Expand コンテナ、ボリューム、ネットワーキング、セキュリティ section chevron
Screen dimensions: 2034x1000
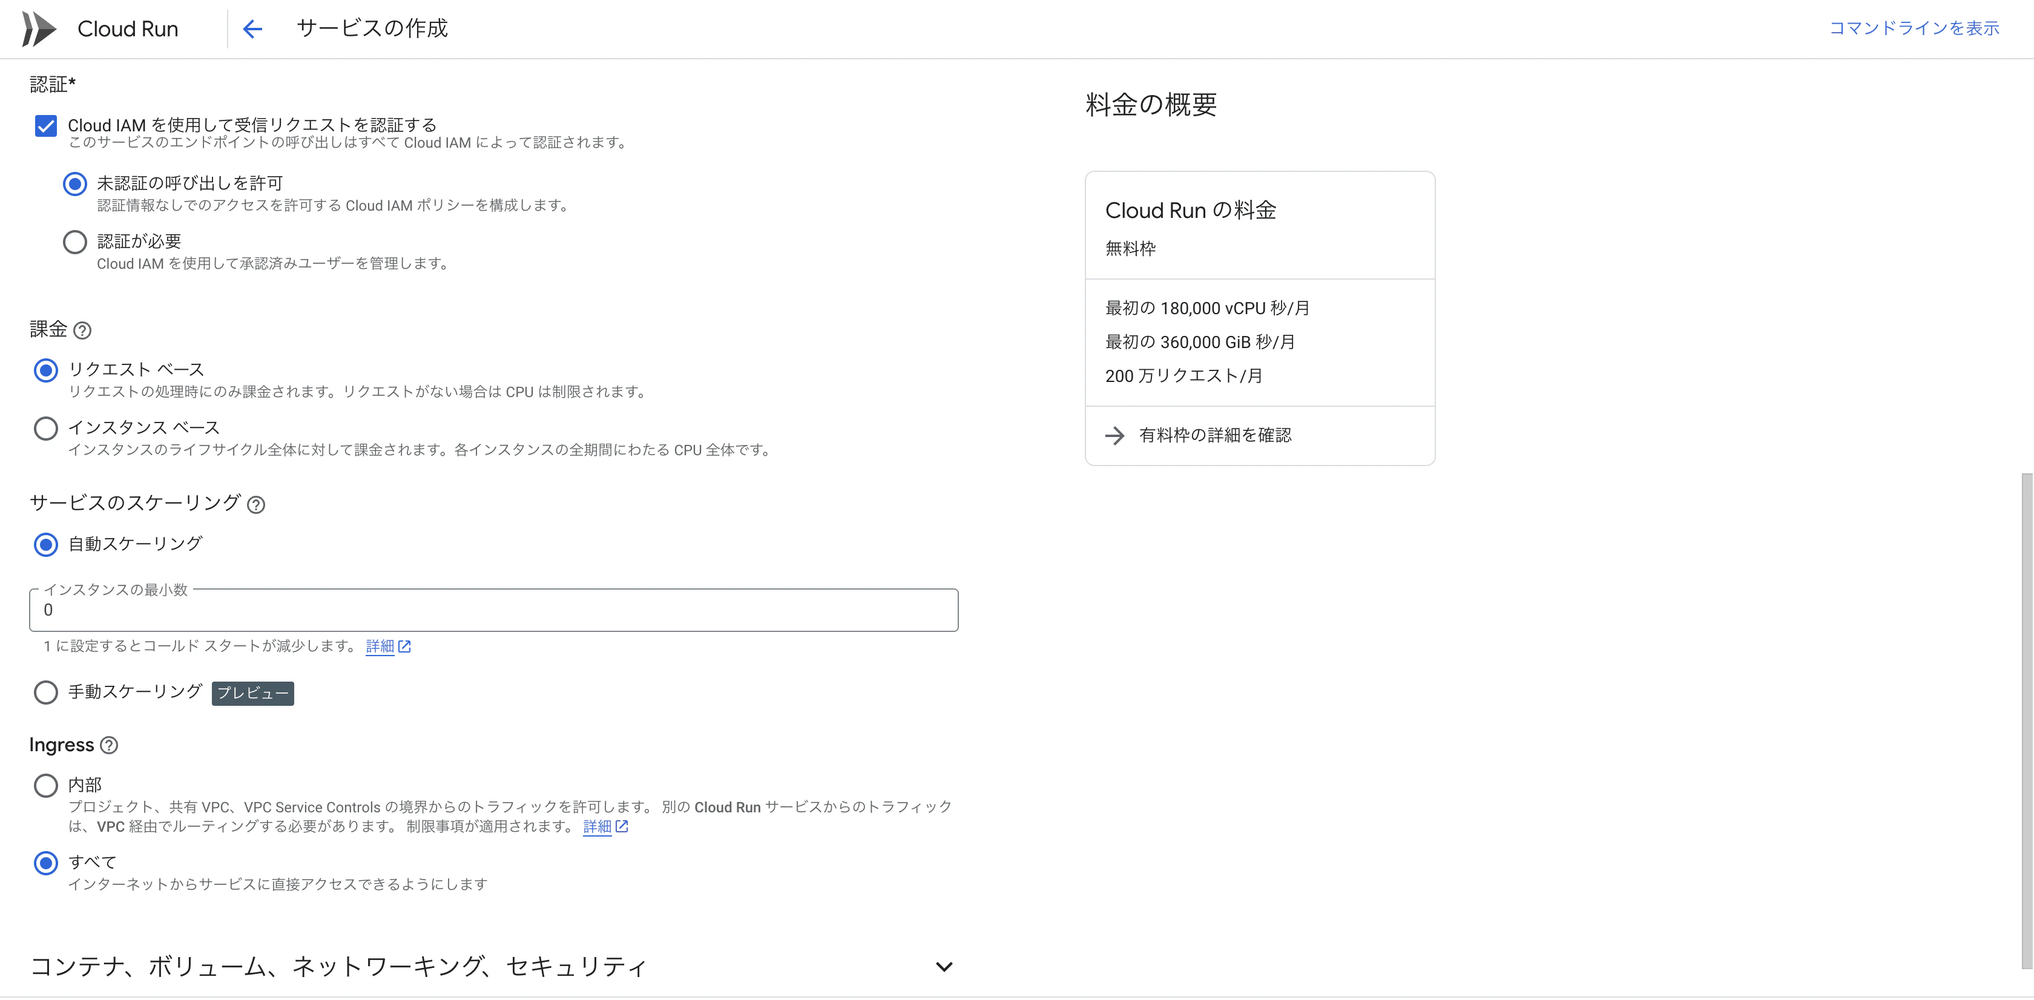[944, 967]
